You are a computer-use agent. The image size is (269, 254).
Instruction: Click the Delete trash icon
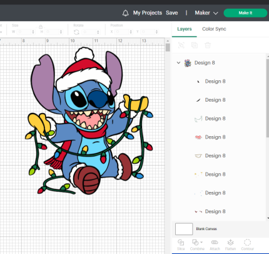[208, 45]
